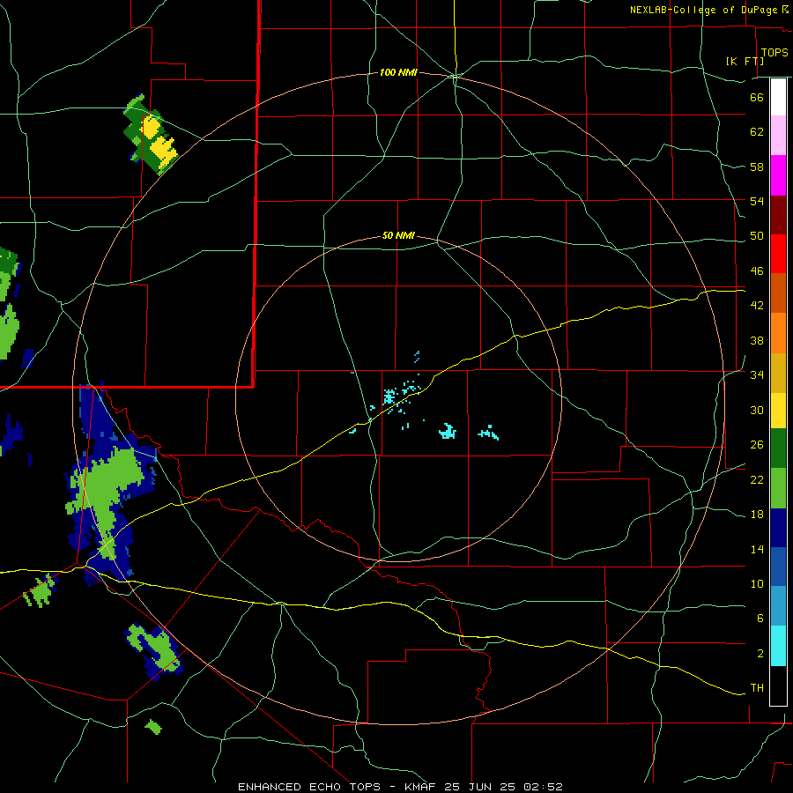Screen dimensions: 793x793
Task: Click the small green echo near the bottom left
Action: point(153,727)
